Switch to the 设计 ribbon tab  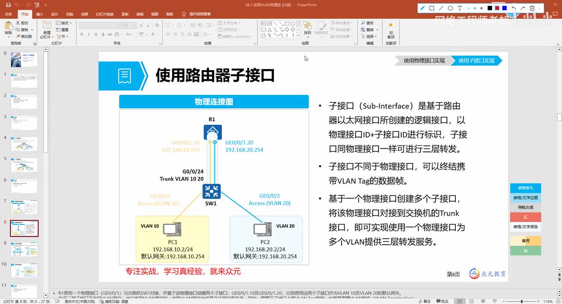[54, 14]
